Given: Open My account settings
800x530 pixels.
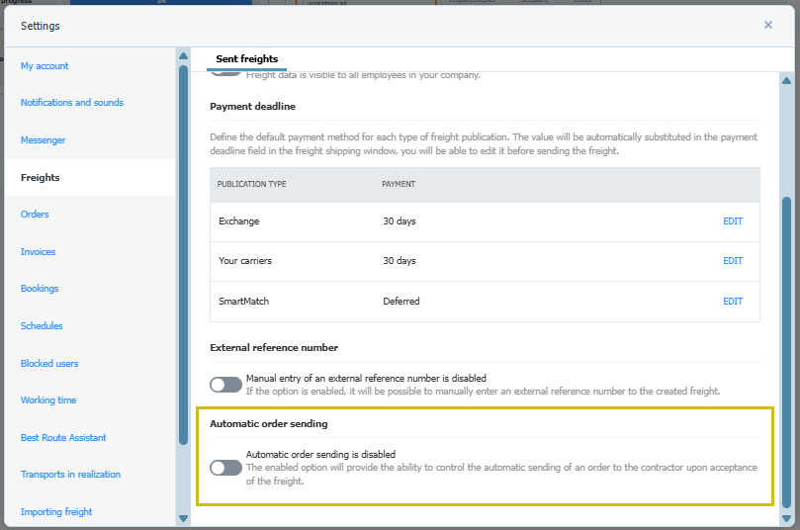Looking at the screenshot, I should (44, 66).
